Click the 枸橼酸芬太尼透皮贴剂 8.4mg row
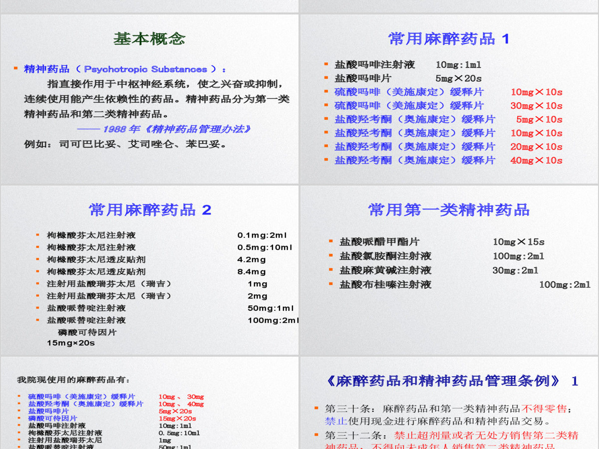The height and width of the screenshot is (449, 599). click(x=157, y=272)
